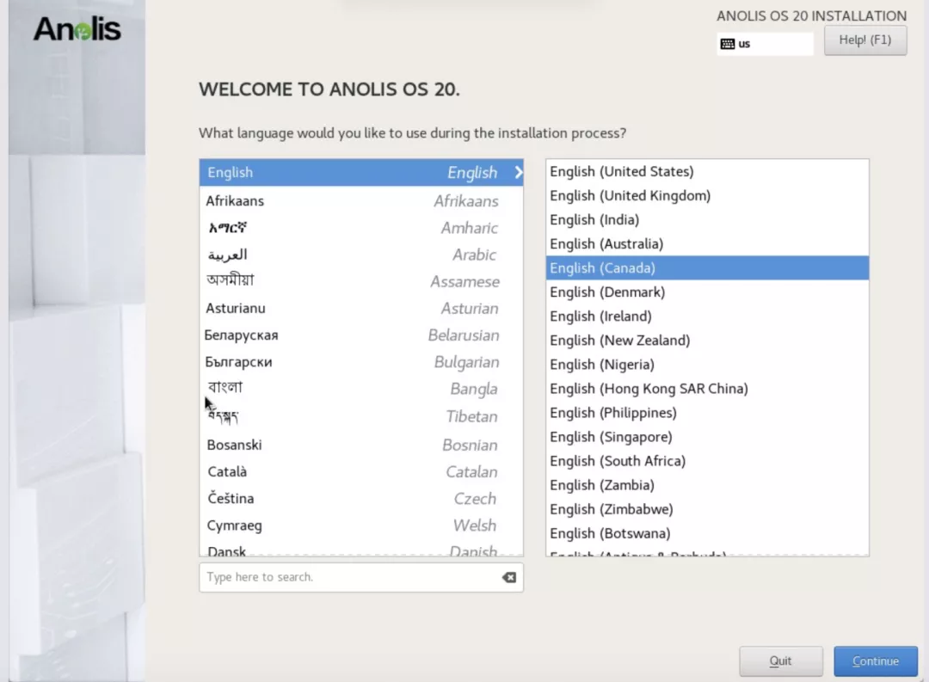The width and height of the screenshot is (929, 682).
Task: Select English (Zimbabwe) locale
Action: point(707,510)
